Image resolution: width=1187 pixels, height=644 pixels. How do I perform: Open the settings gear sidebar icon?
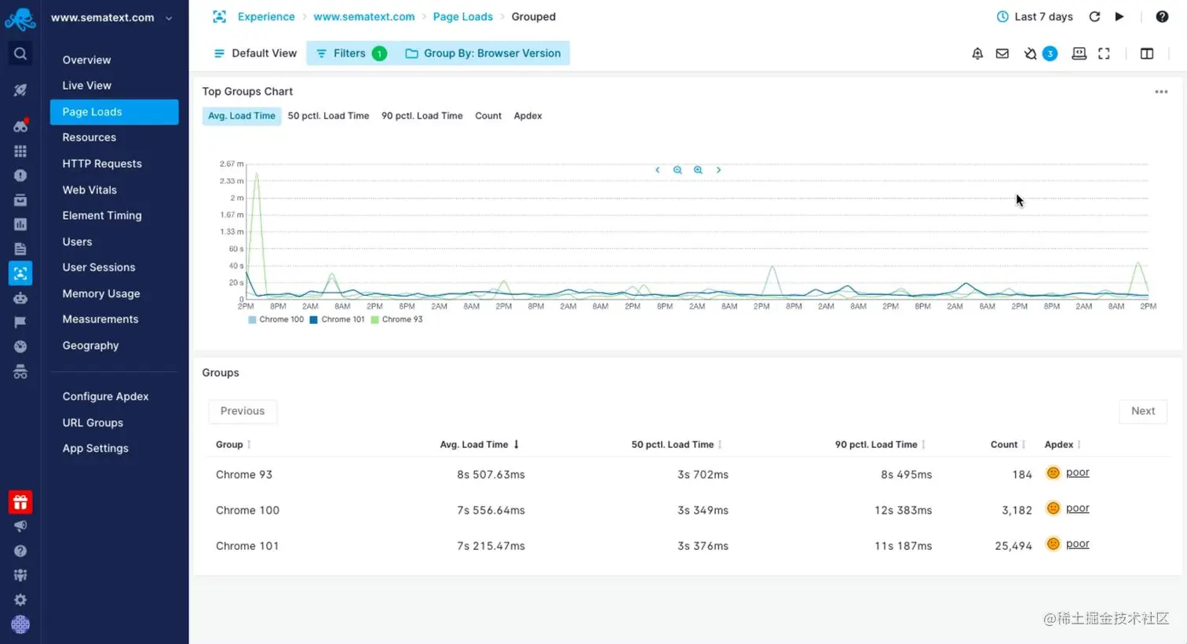point(20,600)
